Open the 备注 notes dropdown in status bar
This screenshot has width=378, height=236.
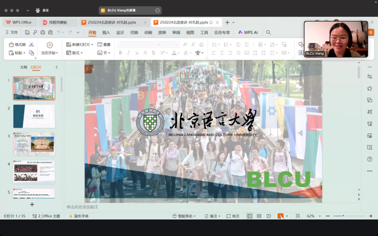click(x=219, y=216)
